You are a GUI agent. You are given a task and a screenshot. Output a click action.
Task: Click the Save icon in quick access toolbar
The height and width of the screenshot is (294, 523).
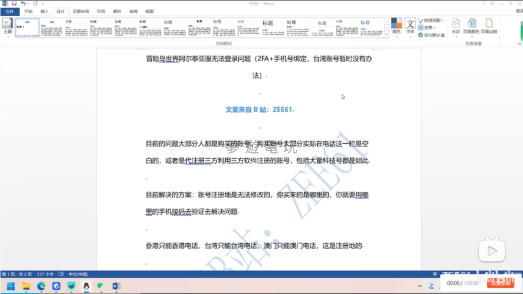point(14,3)
